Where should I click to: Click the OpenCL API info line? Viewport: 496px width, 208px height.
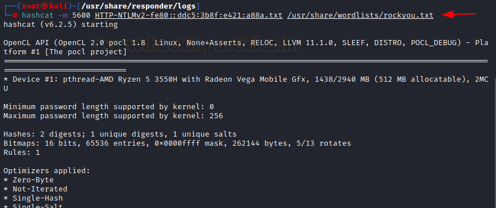tap(246, 47)
